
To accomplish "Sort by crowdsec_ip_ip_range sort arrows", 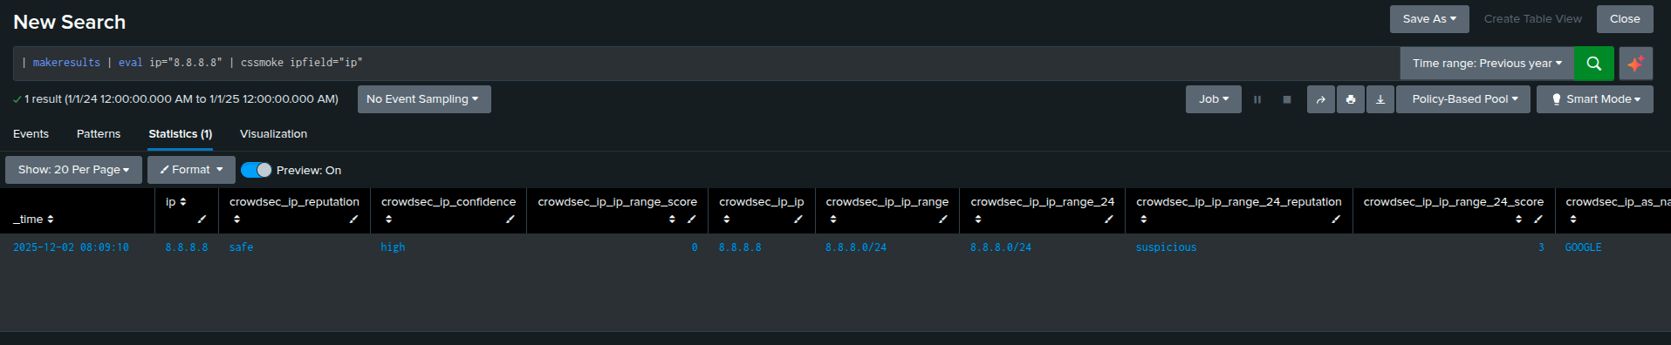I will tap(833, 220).
